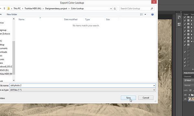The height and width of the screenshot is (116, 194).
Task: Click the navigation pane scroll up arrow
Action: pyautogui.click(x=14, y=19)
